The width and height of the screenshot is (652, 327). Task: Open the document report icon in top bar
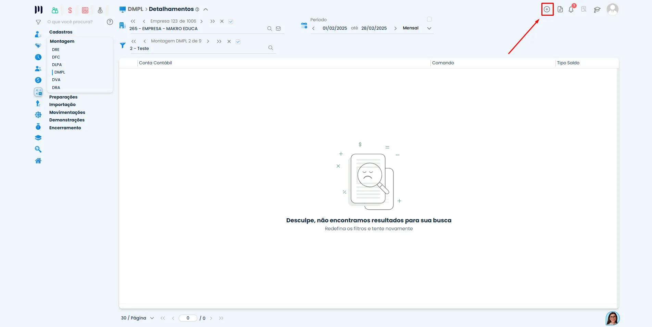(x=560, y=9)
